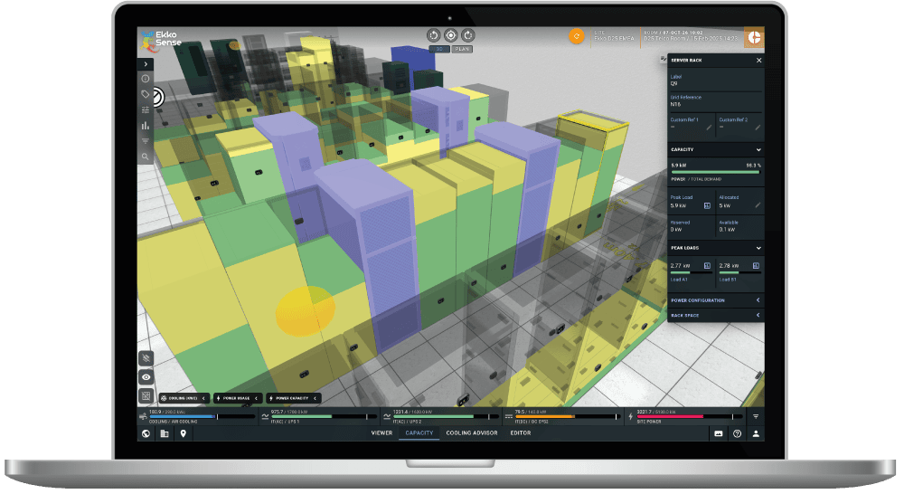
Task: Select the CAPACITY tab
Action: point(419,432)
